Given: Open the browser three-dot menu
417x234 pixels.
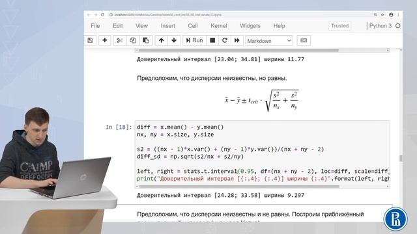Looking at the screenshot, I should (398, 15).
